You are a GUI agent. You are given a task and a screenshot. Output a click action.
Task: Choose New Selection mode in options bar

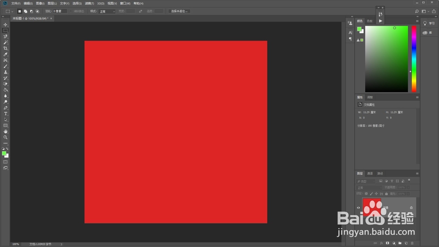tap(19, 11)
